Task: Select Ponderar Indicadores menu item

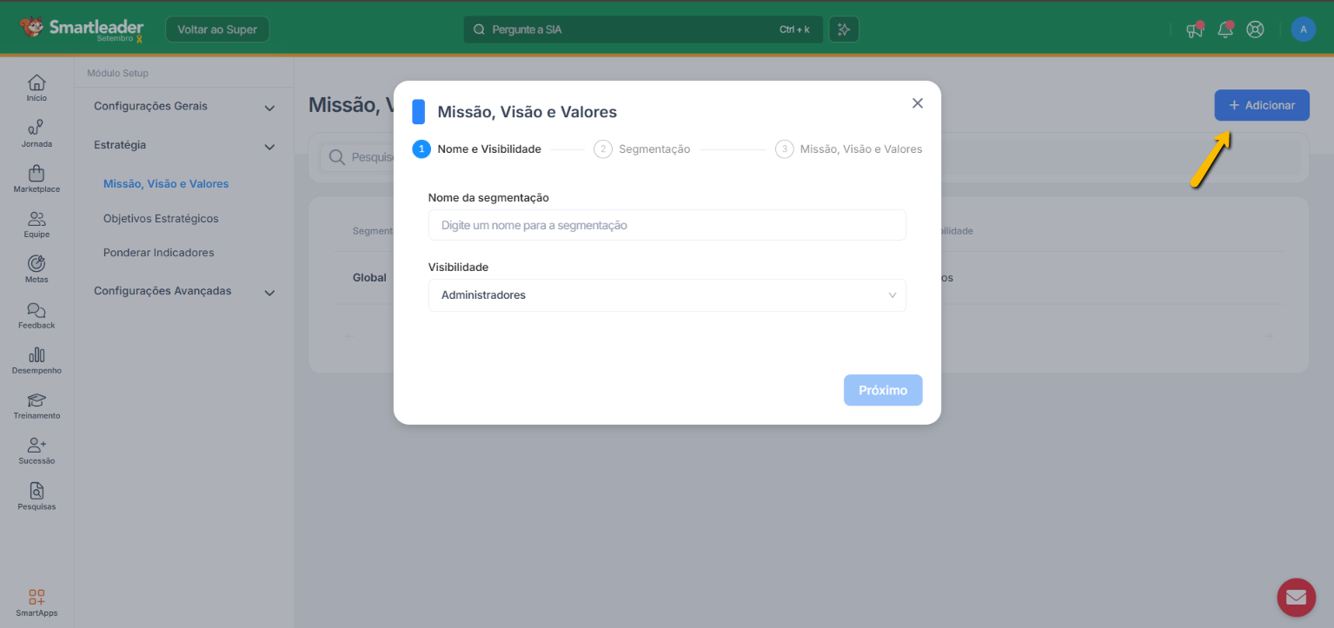Action: (x=158, y=253)
